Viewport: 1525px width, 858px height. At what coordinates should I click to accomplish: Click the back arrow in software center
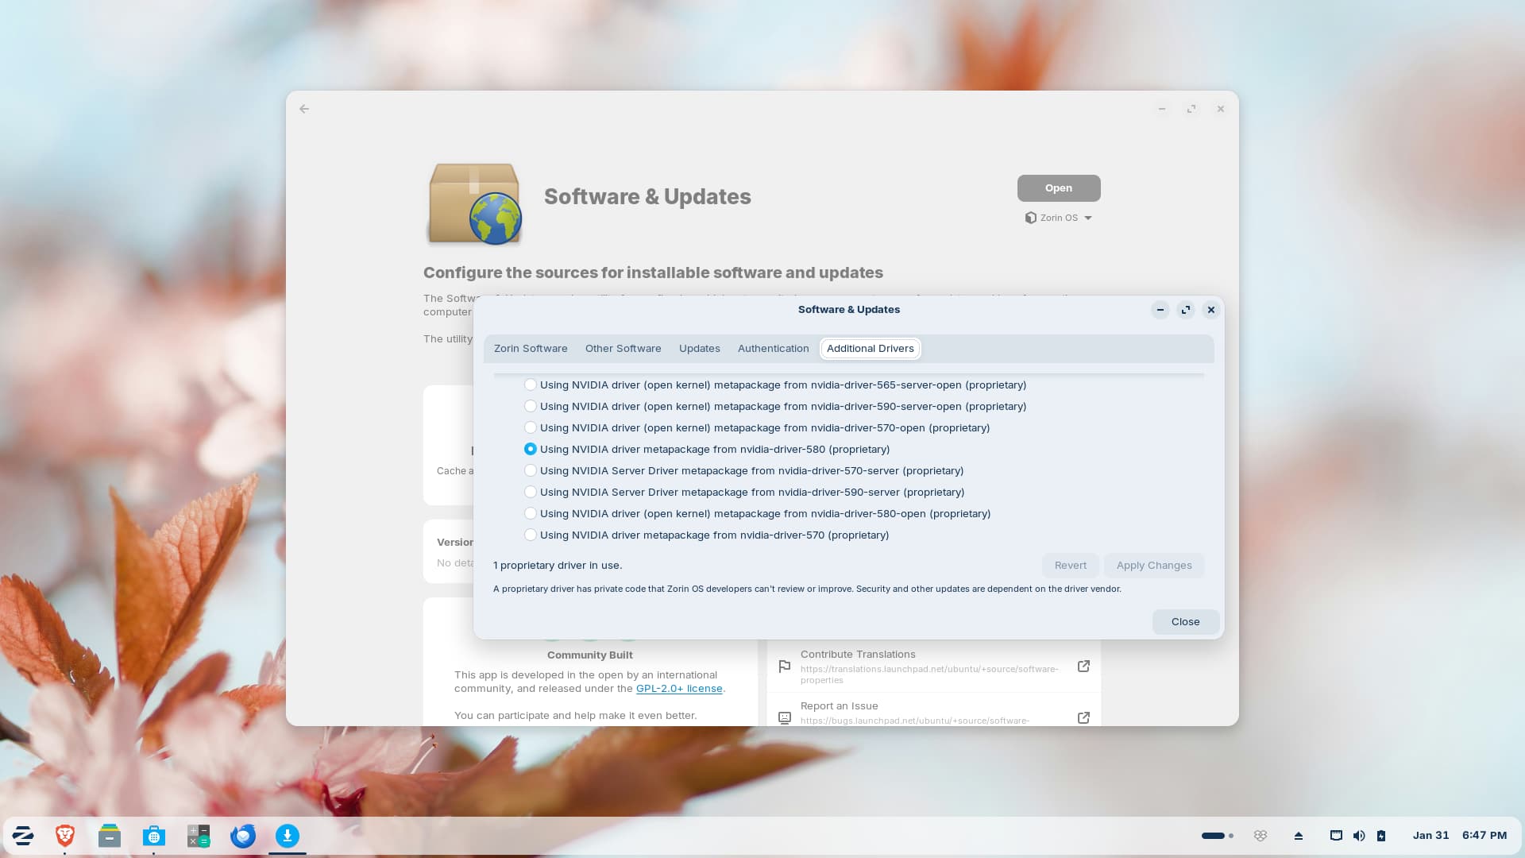[x=304, y=109]
